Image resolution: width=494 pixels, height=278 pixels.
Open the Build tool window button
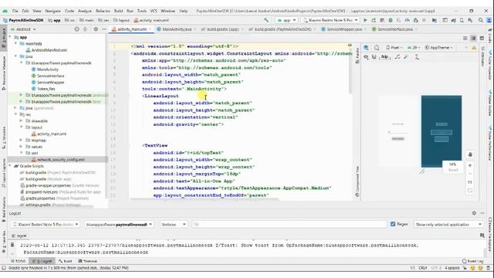coord(66,261)
